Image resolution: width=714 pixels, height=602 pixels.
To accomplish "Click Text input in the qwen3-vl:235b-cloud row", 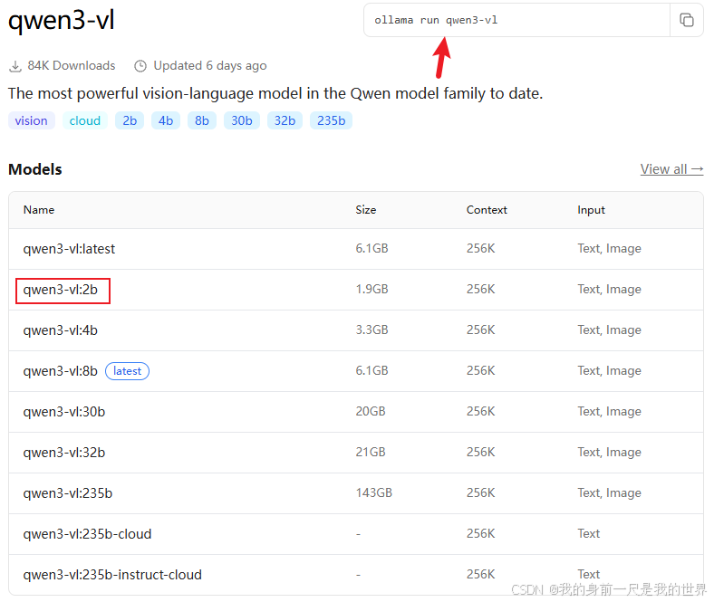I will tap(588, 534).
